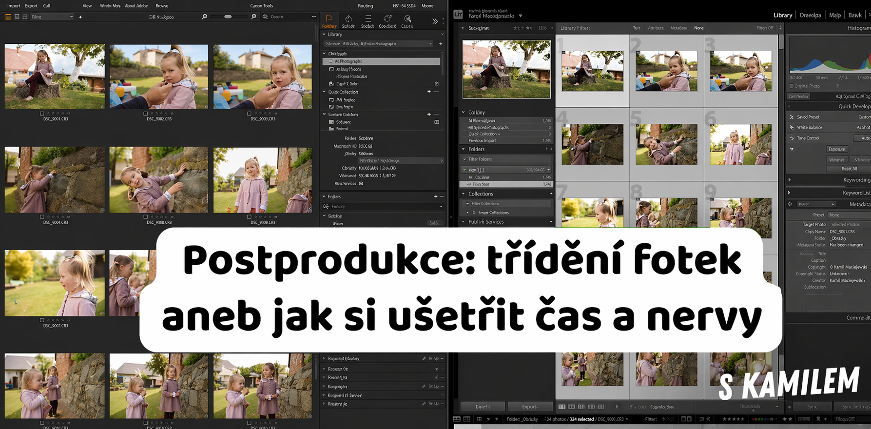The height and width of the screenshot is (429, 871).
Task: Click the double chevron panel overflow icon
Action: click(x=435, y=21)
